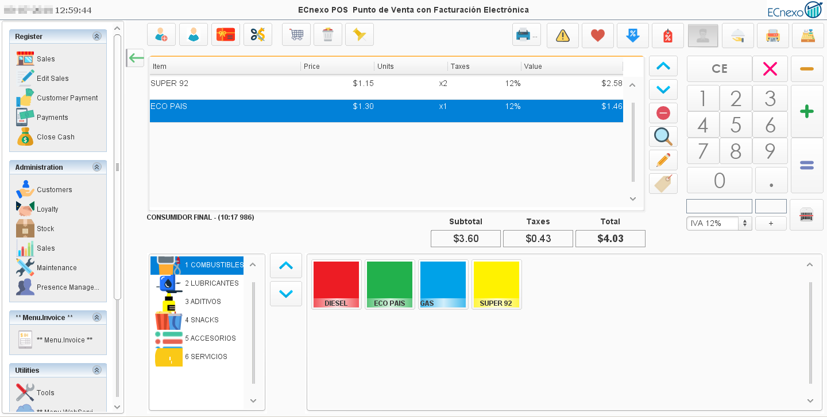Select the 5 ACCESORIOS category
The width and height of the screenshot is (827, 417).
(x=197, y=338)
